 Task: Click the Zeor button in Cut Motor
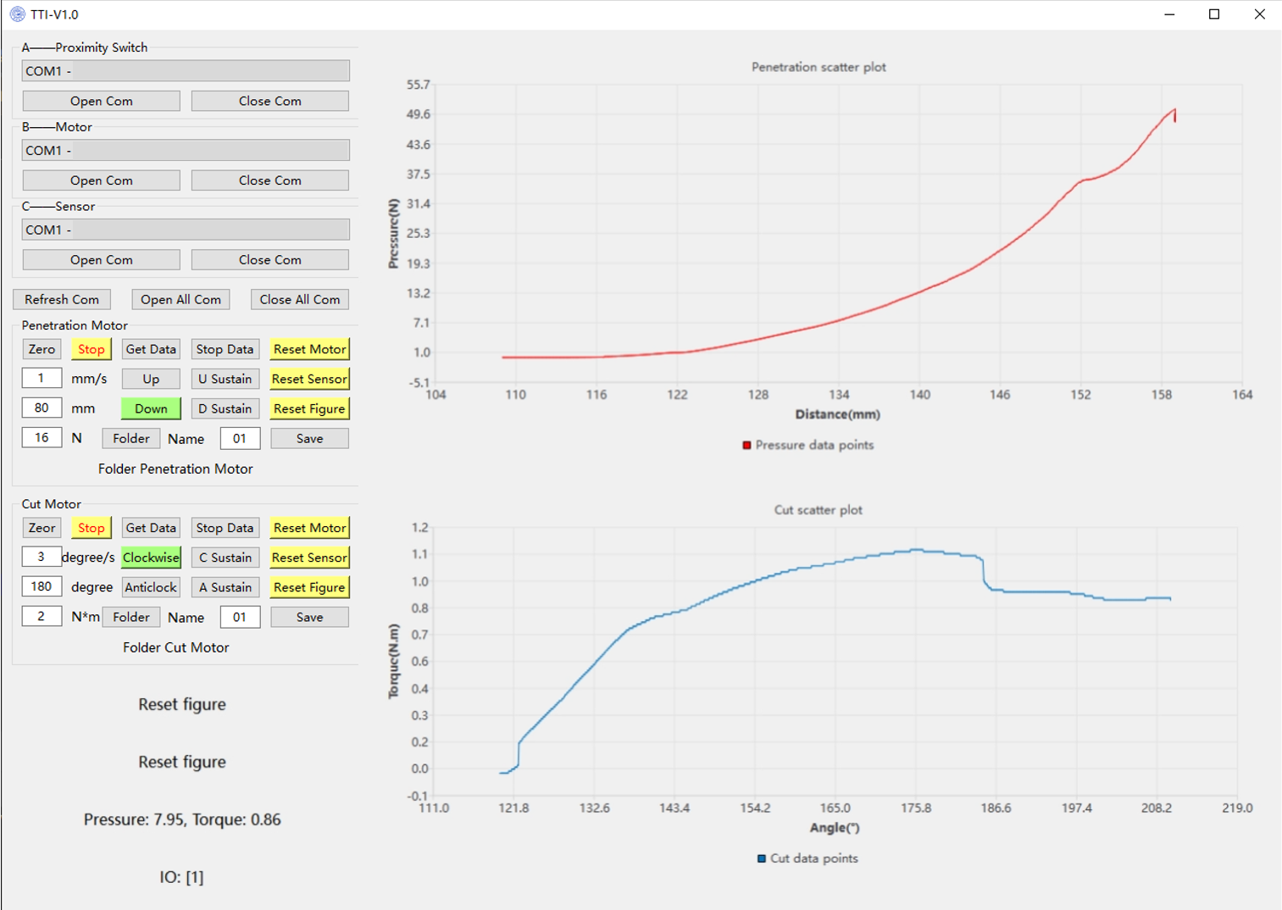click(x=42, y=528)
